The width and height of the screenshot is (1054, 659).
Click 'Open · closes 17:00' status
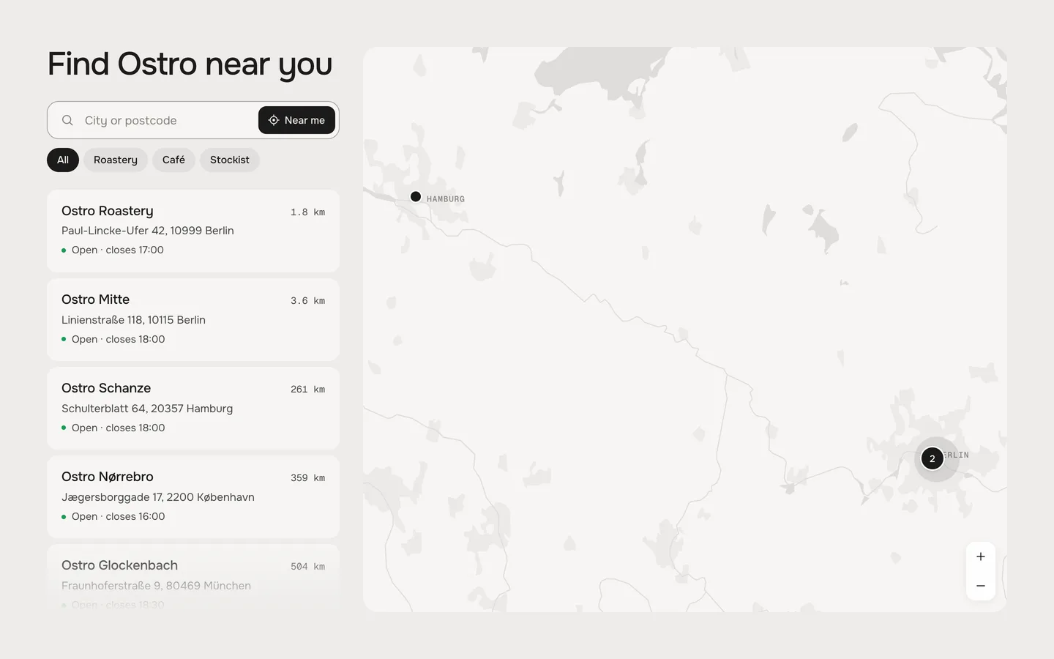click(113, 250)
